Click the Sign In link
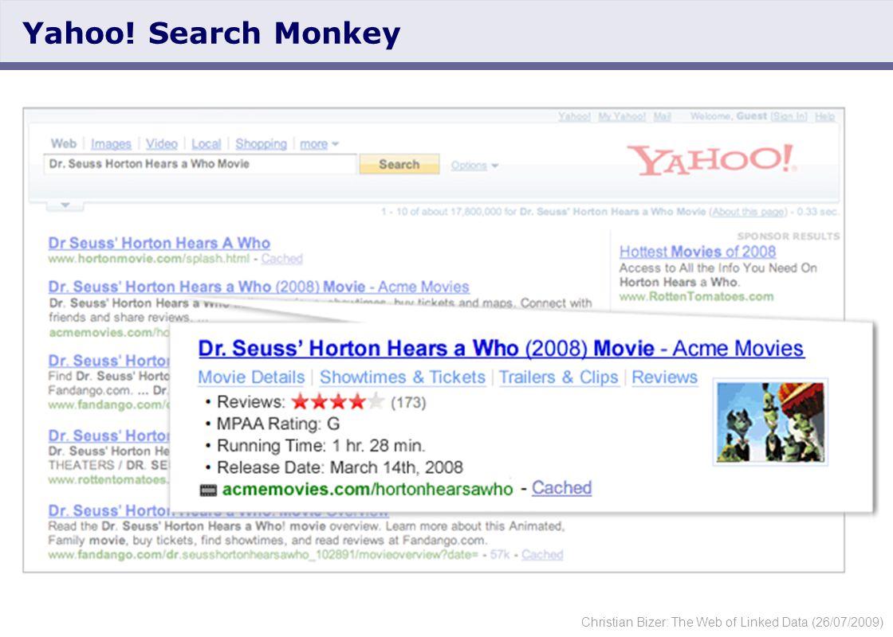The height and width of the screenshot is (637, 893). tap(789, 116)
